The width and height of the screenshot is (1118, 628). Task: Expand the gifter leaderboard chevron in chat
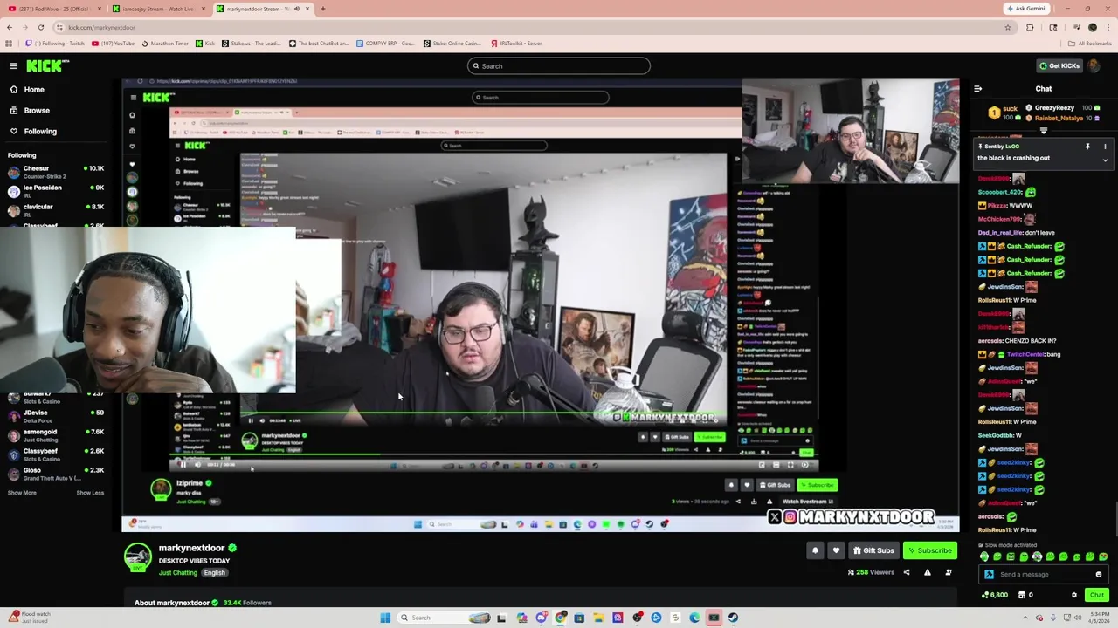point(1044,131)
